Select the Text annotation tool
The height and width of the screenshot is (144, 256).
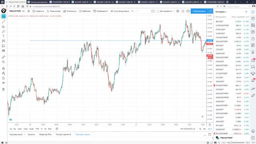point(4,36)
